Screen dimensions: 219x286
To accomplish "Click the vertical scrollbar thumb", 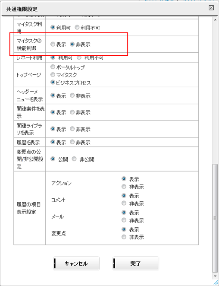I will [x=215, y=218].
